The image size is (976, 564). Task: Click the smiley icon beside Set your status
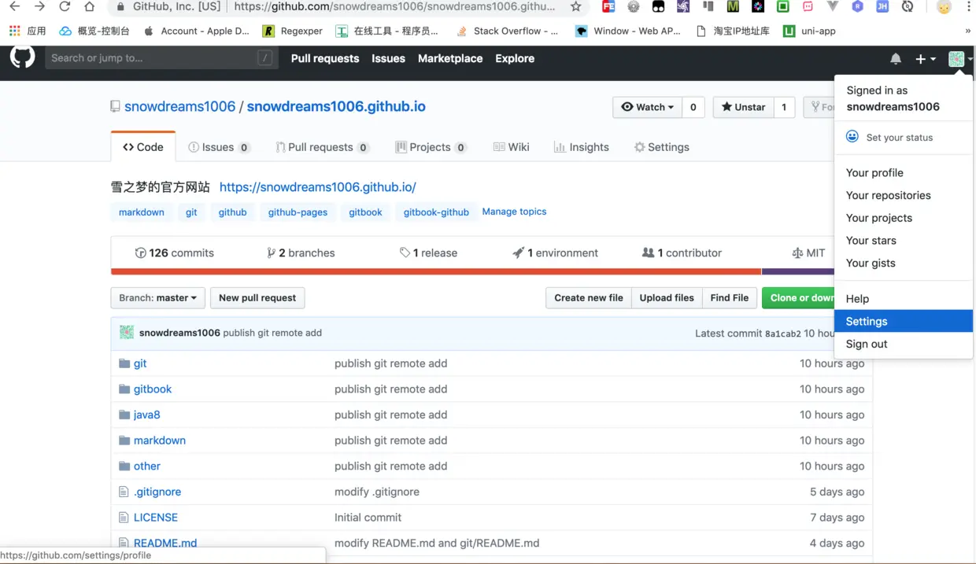[852, 136]
